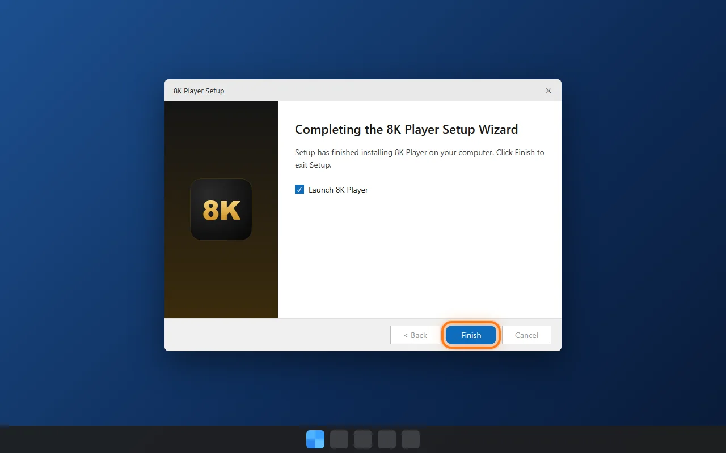This screenshot has width=726, height=453.
Task: Close the 8K Player Setup window
Action: tap(548, 91)
